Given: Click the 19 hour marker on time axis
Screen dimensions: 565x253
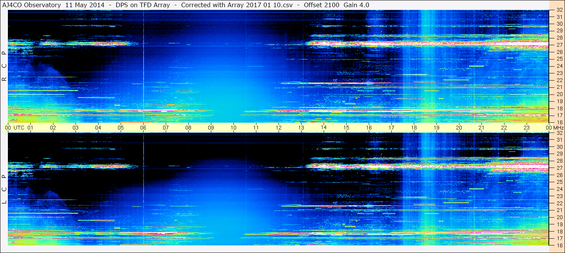Looking at the screenshot, I should (436, 128).
